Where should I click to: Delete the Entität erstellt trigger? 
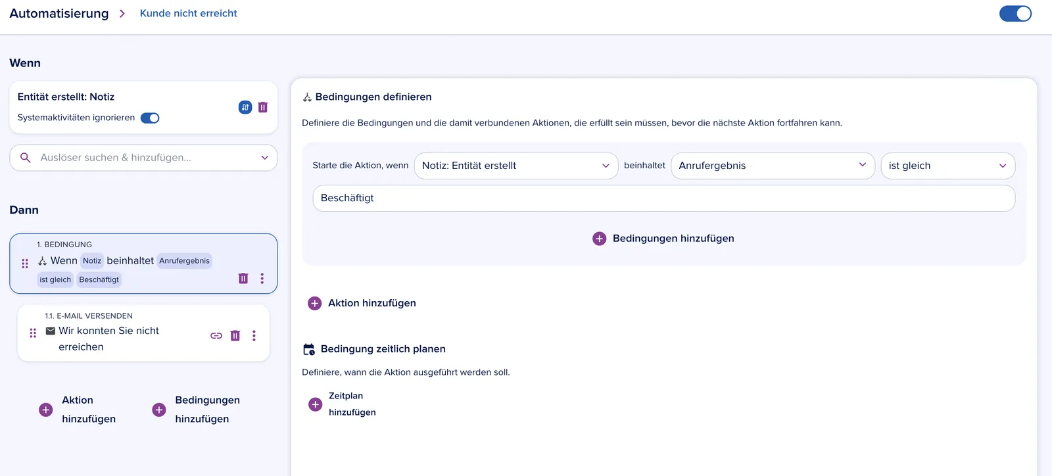(263, 107)
